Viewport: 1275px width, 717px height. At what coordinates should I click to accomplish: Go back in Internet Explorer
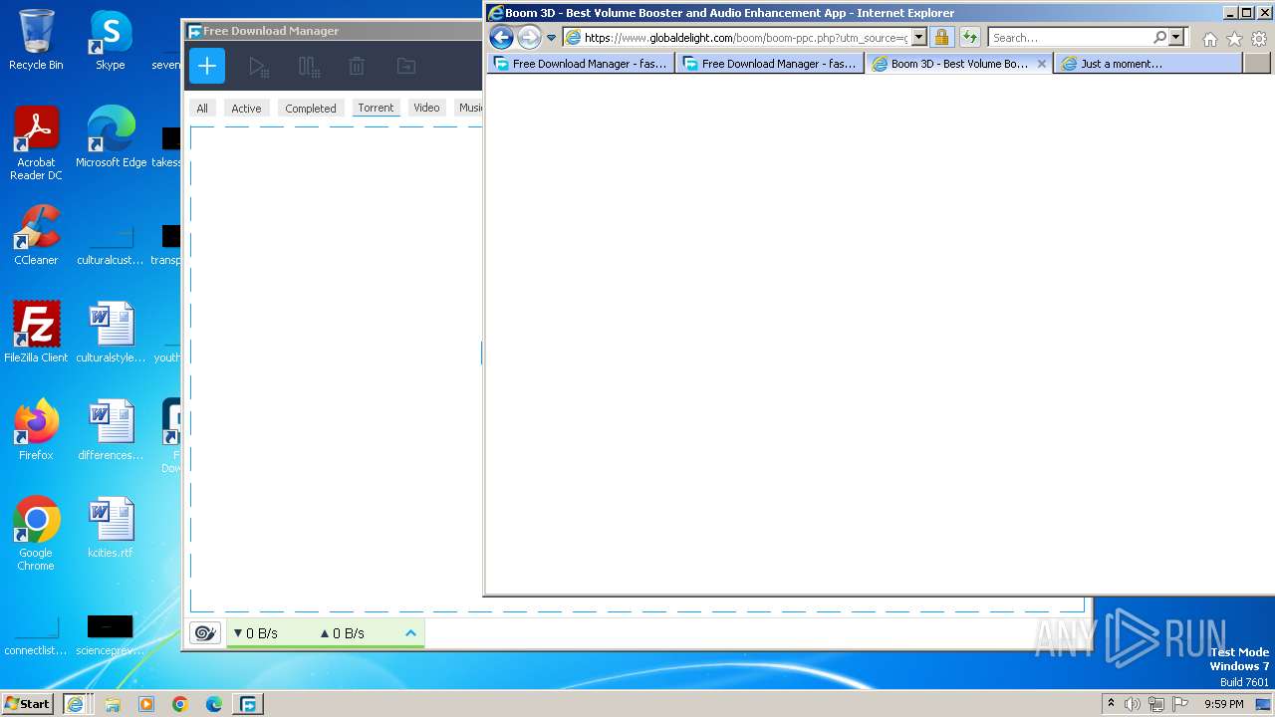coord(501,38)
